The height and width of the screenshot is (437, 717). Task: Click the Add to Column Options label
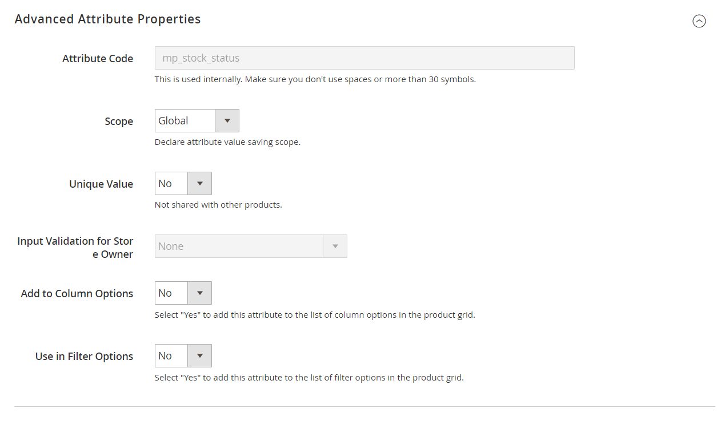coord(77,294)
